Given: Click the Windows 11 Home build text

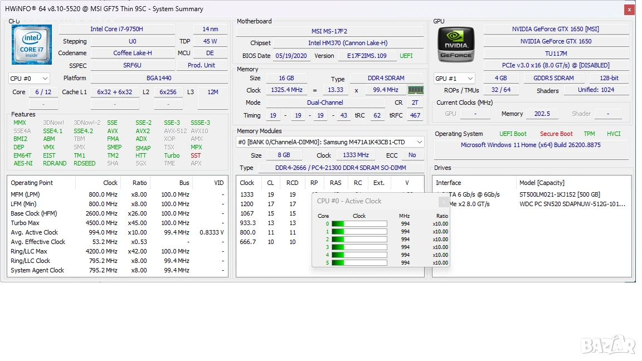Looking at the screenshot, I should tap(531, 145).
